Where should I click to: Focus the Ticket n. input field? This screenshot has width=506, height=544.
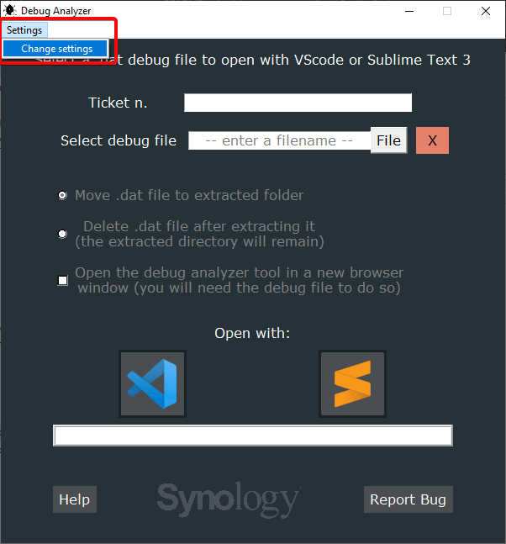(x=298, y=103)
